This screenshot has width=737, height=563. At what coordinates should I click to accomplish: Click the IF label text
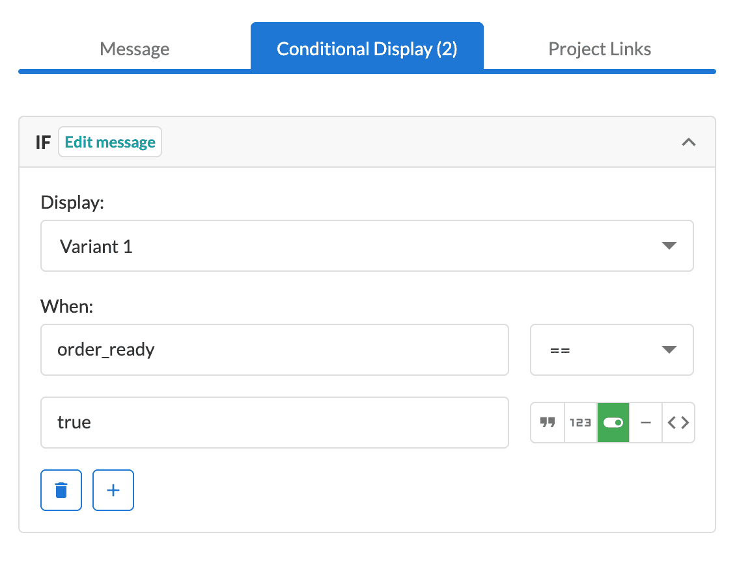pyautogui.click(x=43, y=142)
